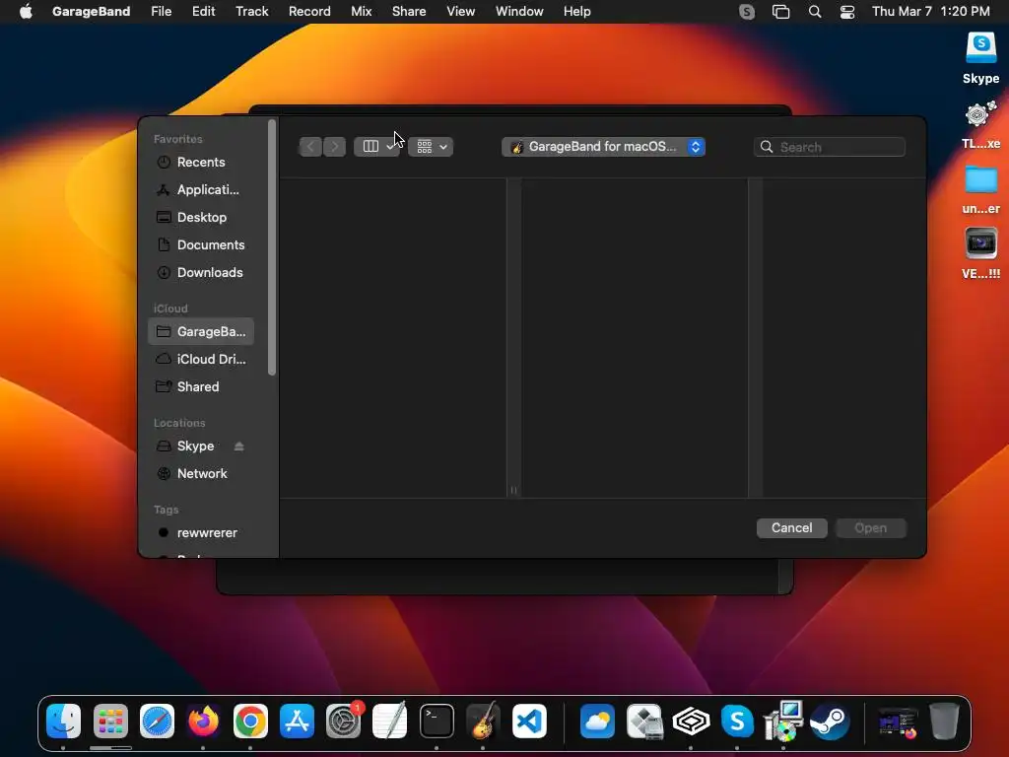Open the Mix menu
This screenshot has height=757, width=1009.
coord(361,12)
